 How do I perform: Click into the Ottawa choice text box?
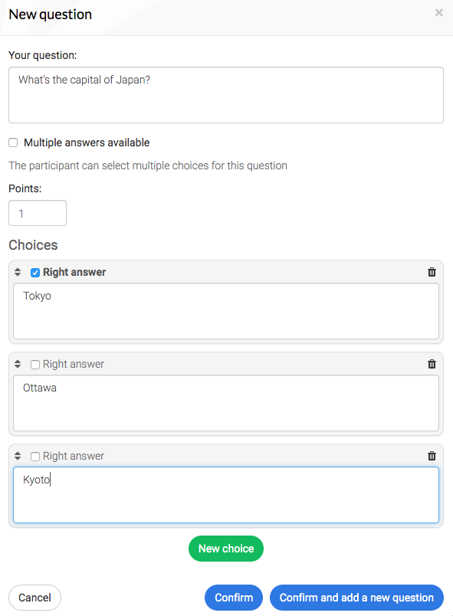226,403
